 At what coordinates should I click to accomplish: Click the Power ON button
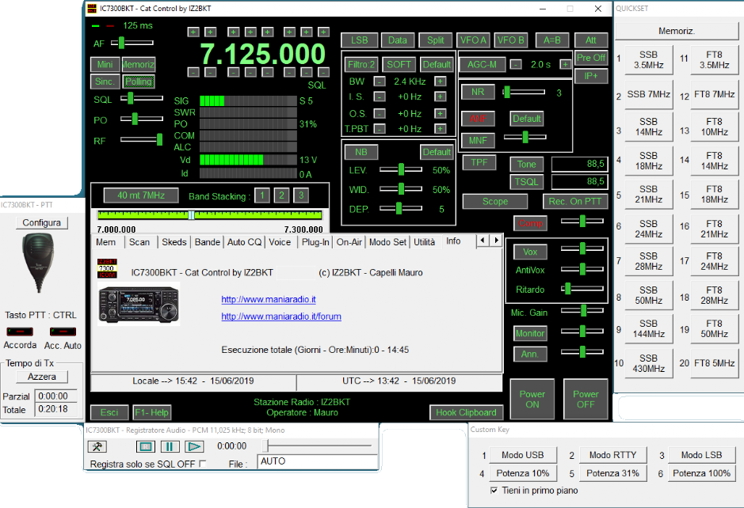(x=532, y=399)
